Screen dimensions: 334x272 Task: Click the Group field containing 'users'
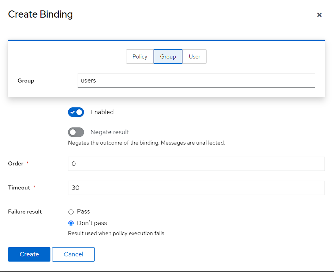coord(196,80)
